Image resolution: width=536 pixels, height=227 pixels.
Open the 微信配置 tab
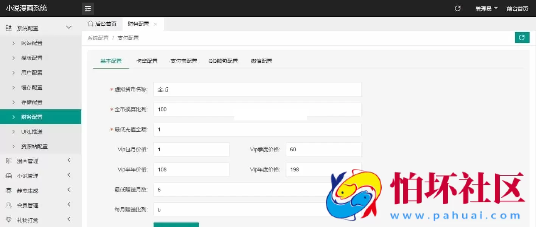pyautogui.click(x=261, y=61)
